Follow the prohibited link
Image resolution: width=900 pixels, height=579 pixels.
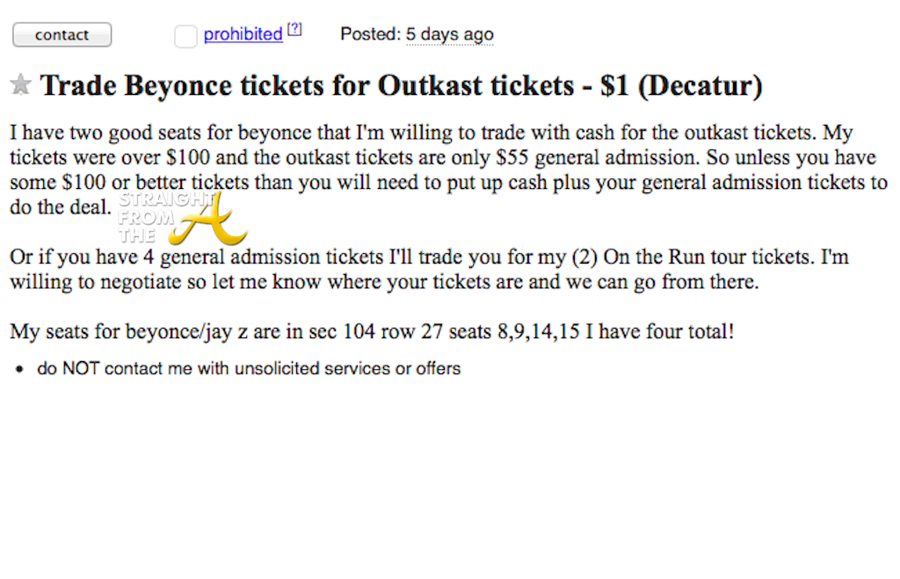243,34
